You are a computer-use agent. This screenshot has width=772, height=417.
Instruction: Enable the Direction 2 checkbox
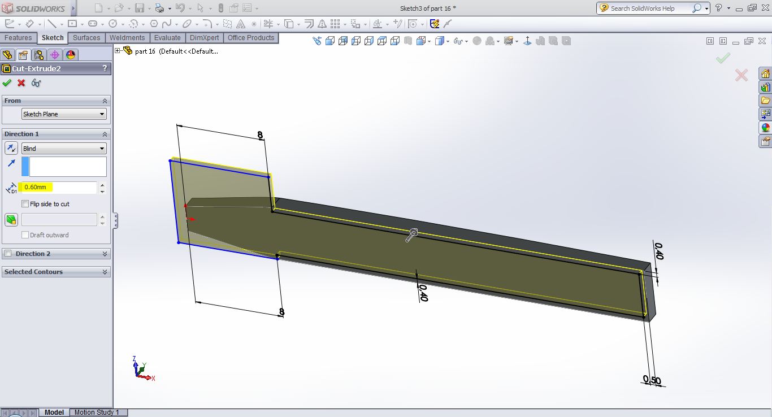coord(8,254)
